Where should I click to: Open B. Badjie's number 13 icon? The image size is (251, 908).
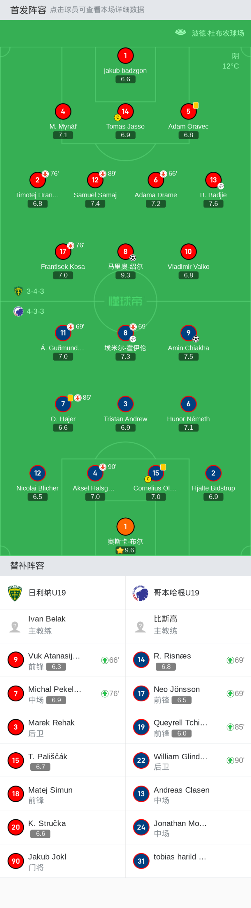click(x=213, y=180)
